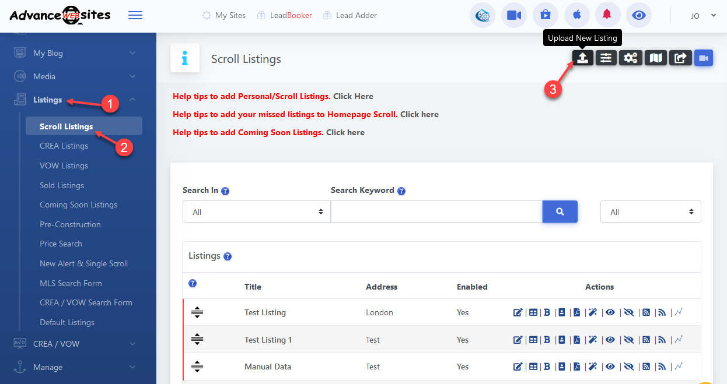
Task: Toggle the eye view icon for Test Listing
Action: (610, 312)
